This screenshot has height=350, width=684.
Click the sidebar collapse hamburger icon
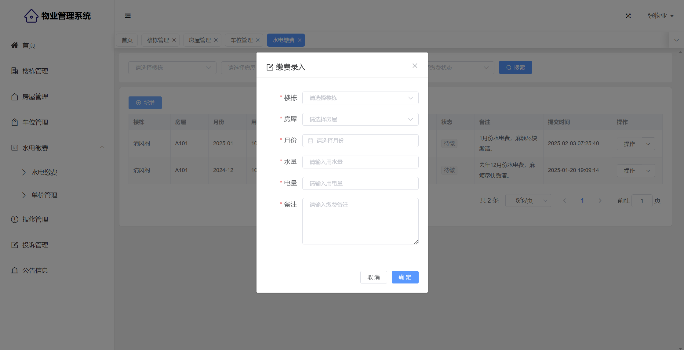(x=128, y=16)
